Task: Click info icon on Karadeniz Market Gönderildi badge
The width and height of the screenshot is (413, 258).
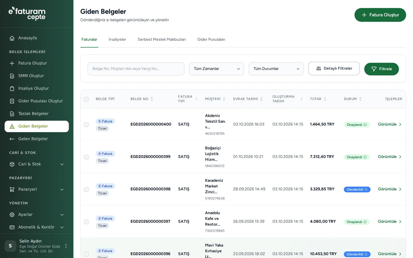Action: 366,190
